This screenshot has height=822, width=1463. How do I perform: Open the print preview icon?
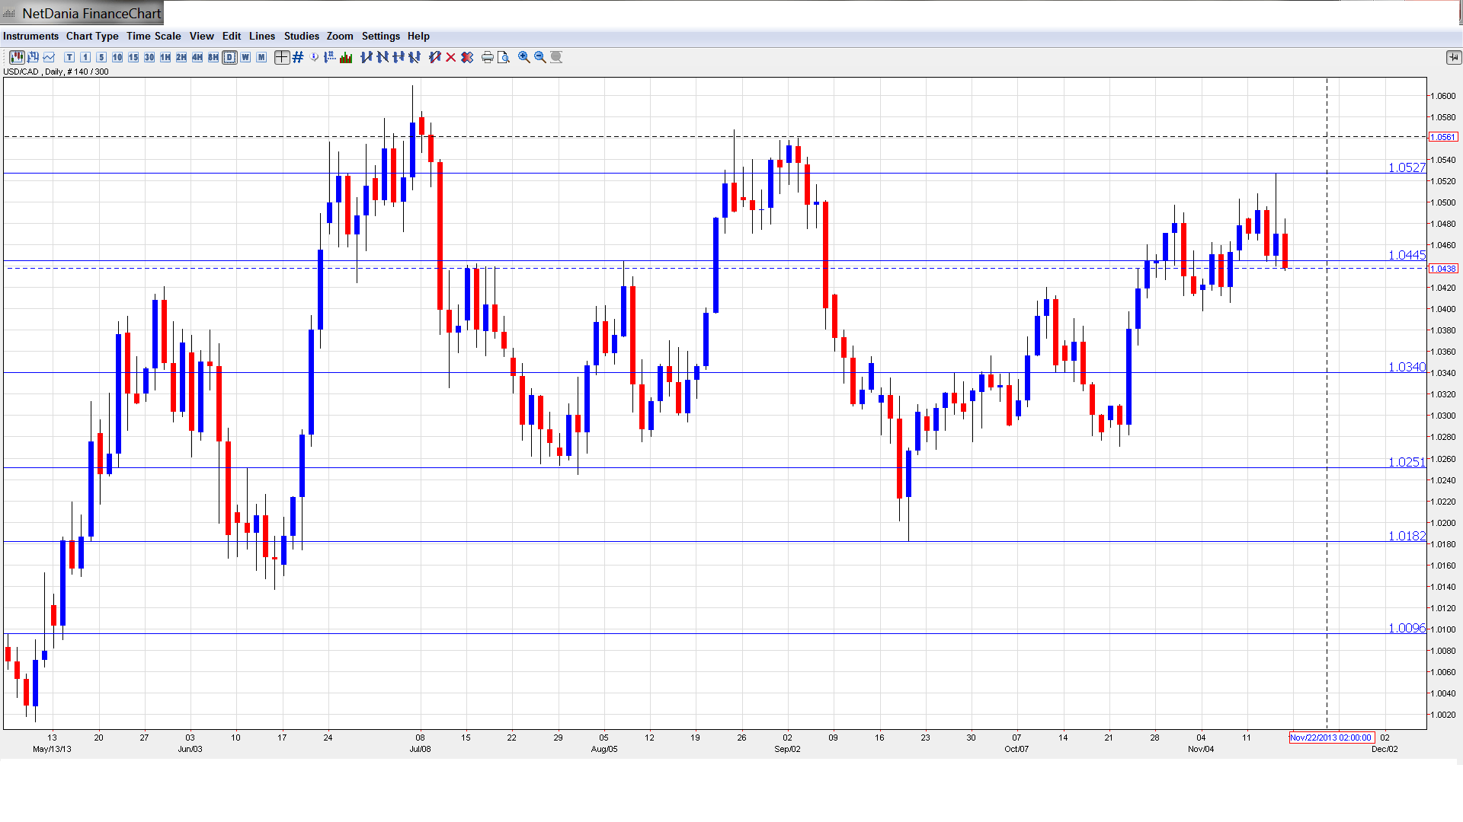(x=503, y=57)
